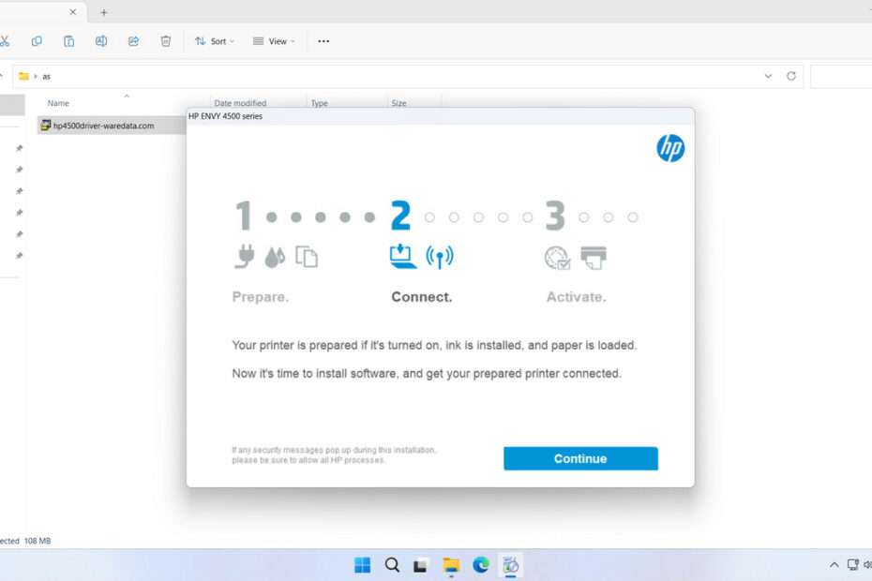Click the ink drops icon in the Prepare step
The width and height of the screenshot is (872, 581).
pyautogui.click(x=275, y=255)
